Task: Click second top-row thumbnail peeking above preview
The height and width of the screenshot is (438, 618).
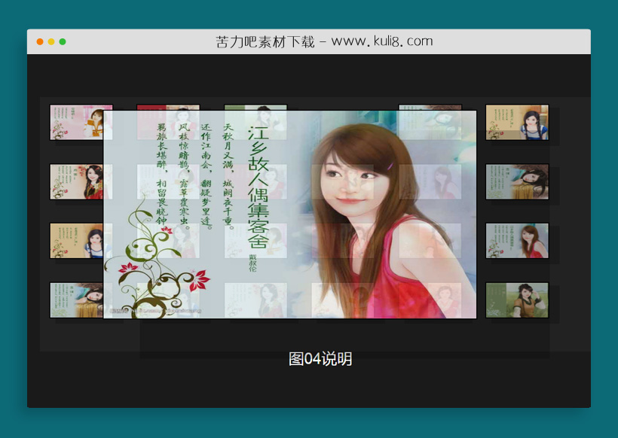Action: (x=167, y=107)
